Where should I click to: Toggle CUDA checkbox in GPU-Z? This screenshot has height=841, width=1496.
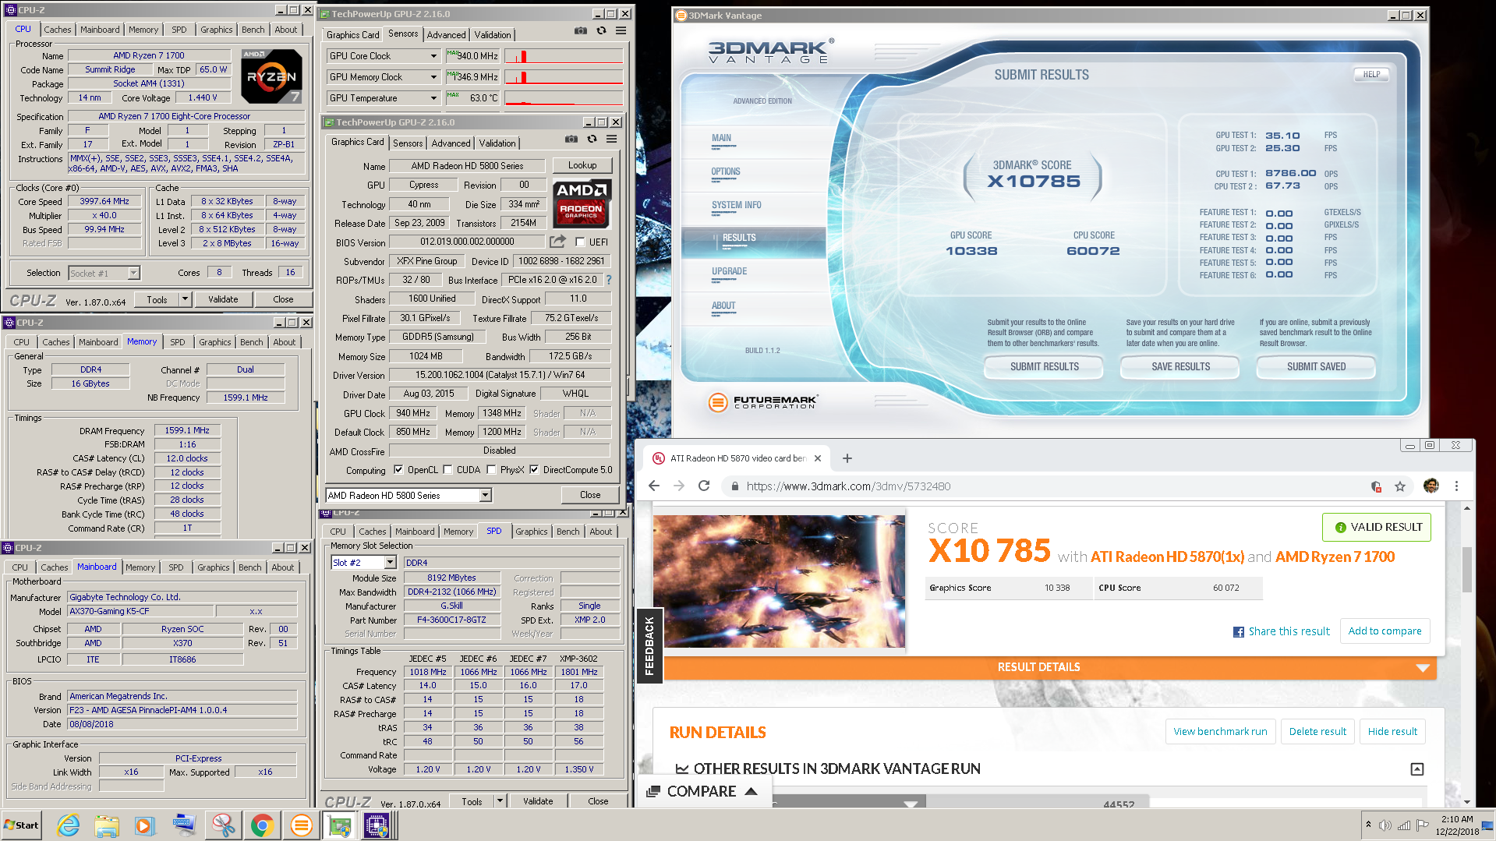coord(447,470)
